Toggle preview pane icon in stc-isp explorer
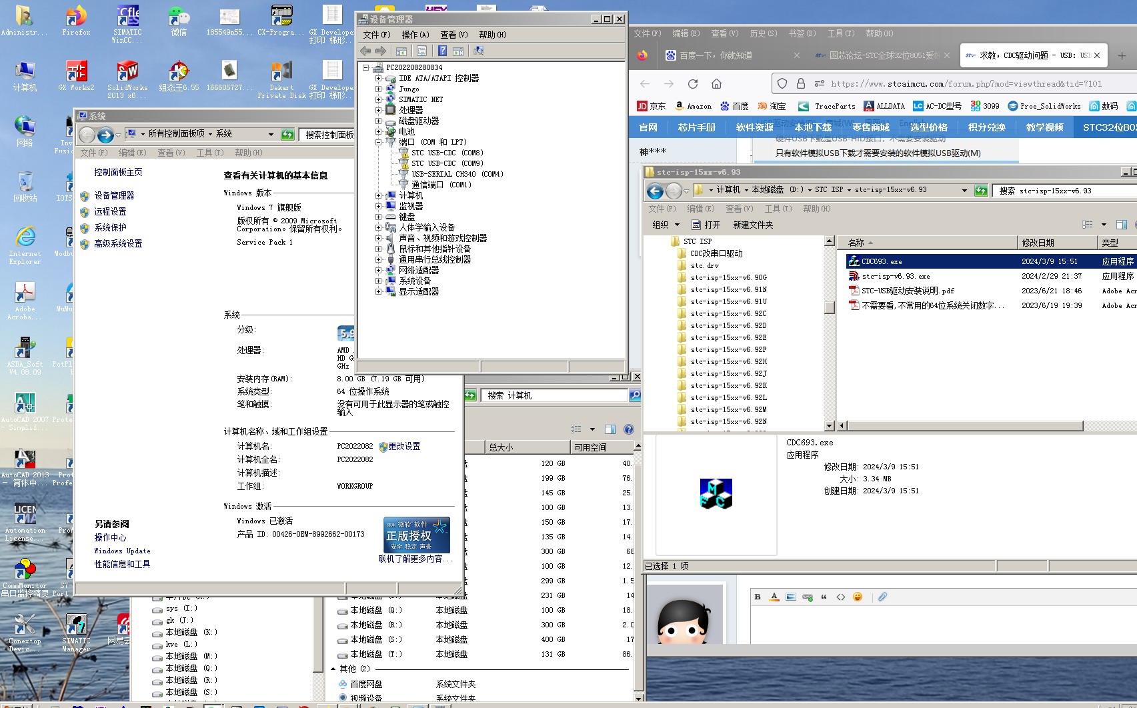Screen dimensions: 1137x708 pos(1122,225)
